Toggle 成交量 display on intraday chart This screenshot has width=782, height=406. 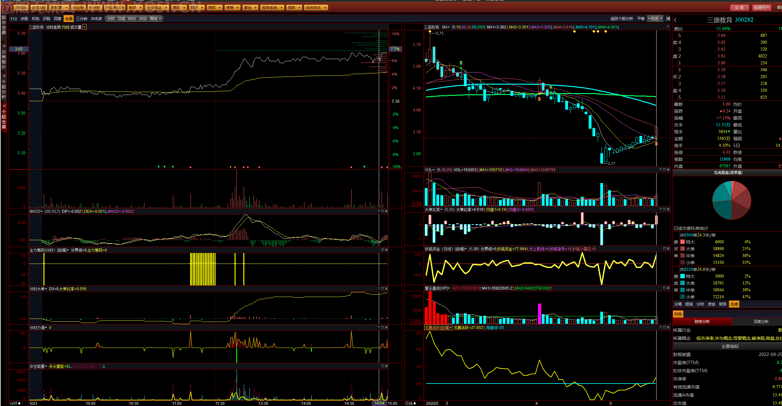[76, 27]
